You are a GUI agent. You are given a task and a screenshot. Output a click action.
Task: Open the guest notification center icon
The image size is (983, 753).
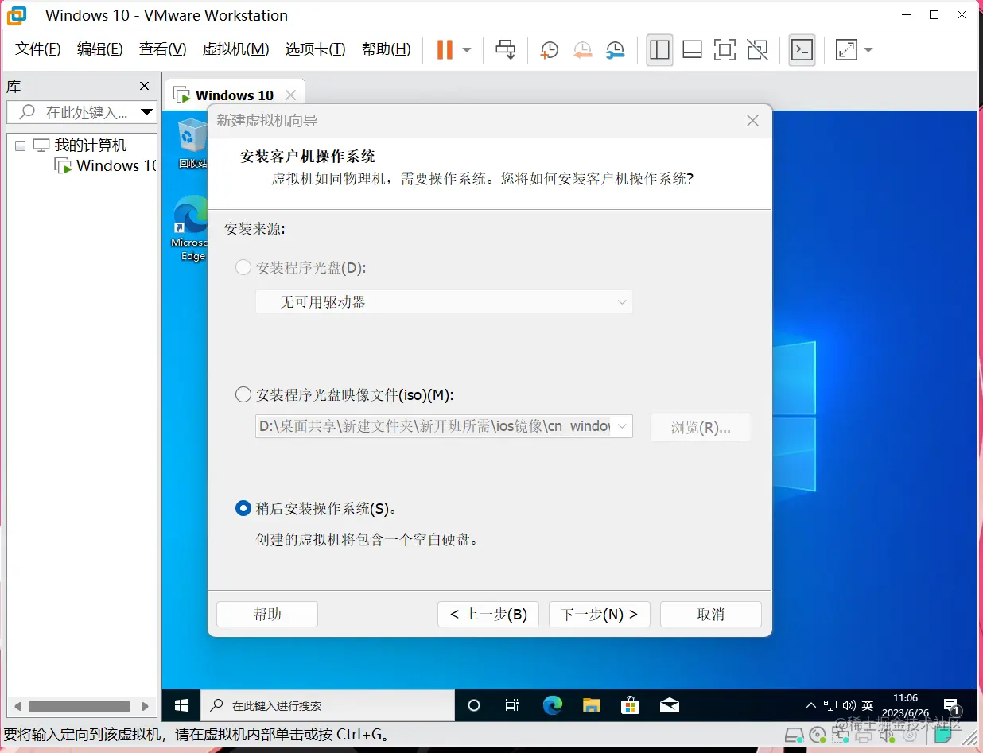(x=950, y=705)
